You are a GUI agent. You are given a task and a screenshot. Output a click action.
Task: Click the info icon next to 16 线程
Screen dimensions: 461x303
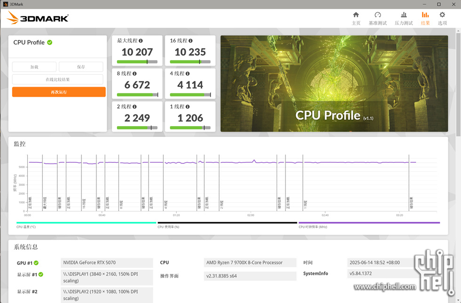(x=191, y=40)
